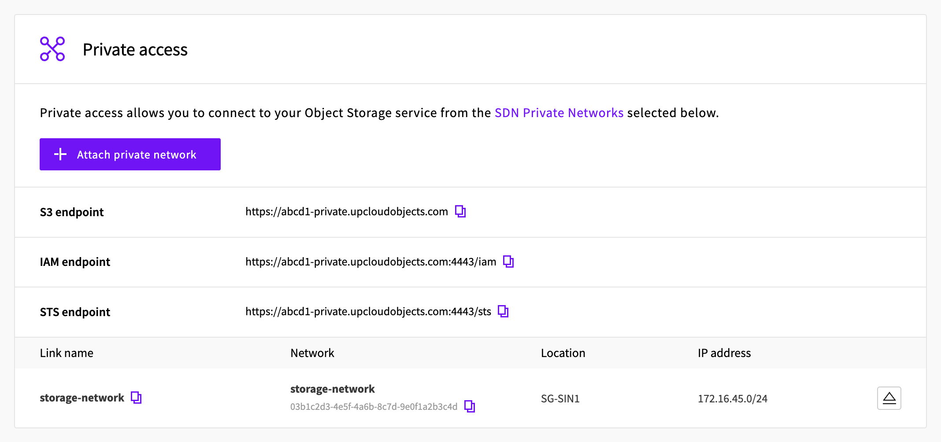Select the S3 endpoint URL text

[x=347, y=212]
